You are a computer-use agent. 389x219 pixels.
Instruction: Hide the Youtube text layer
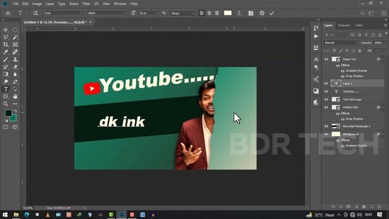(x=326, y=91)
